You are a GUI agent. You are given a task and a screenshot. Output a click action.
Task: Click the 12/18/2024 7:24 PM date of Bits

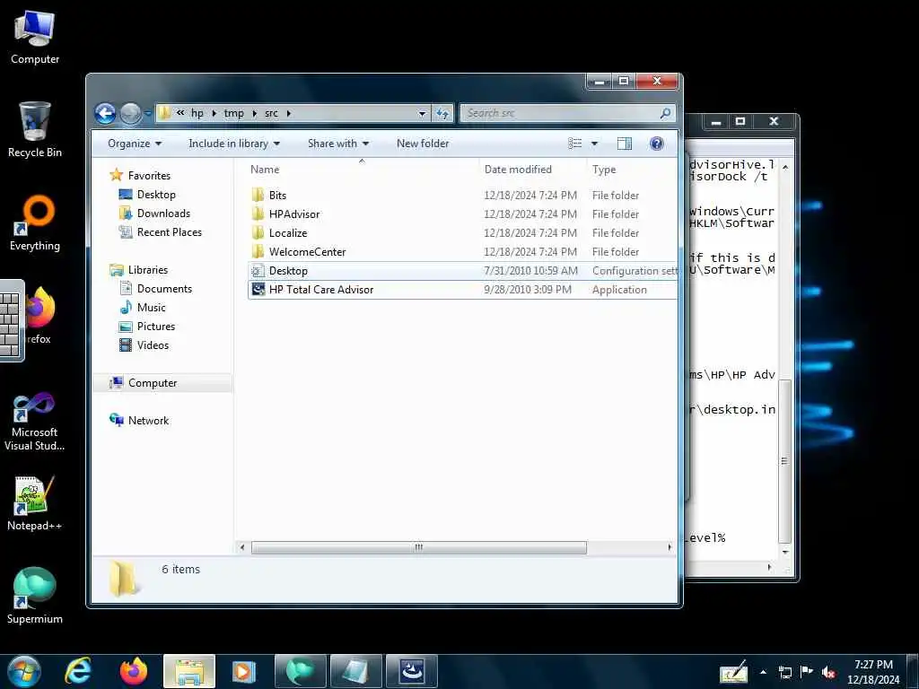click(530, 195)
